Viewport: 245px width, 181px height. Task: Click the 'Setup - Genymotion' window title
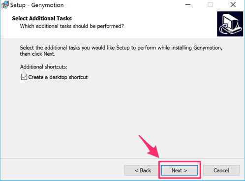[37, 5]
